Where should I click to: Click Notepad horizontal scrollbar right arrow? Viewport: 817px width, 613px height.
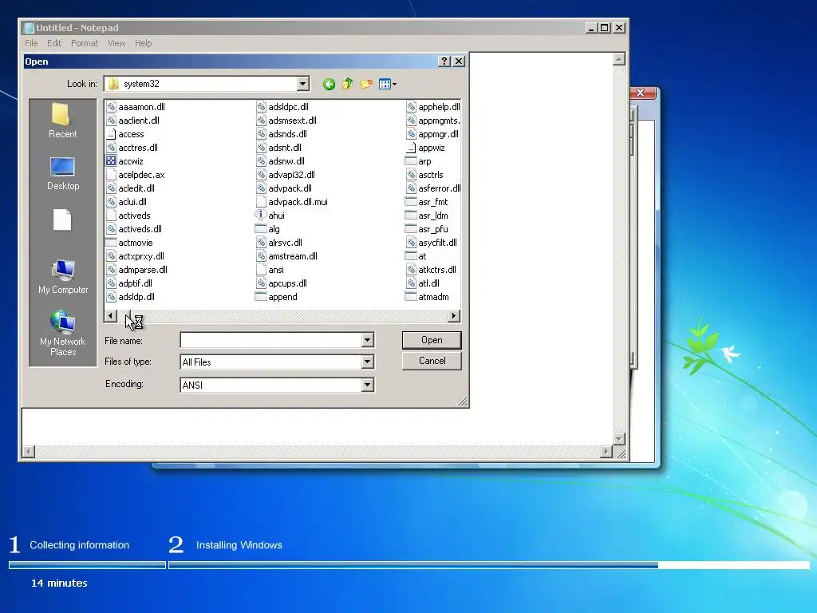(x=606, y=452)
